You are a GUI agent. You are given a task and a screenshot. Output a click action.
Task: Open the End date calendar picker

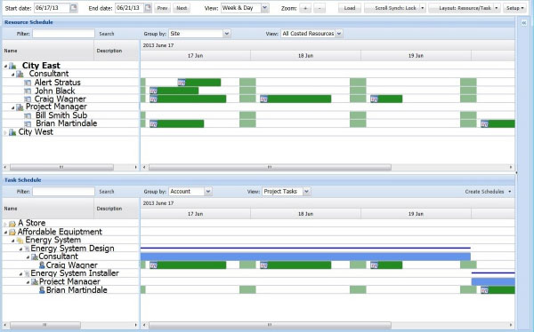148,8
